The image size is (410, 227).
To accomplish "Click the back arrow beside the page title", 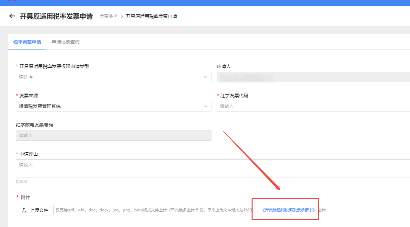I will point(12,16).
